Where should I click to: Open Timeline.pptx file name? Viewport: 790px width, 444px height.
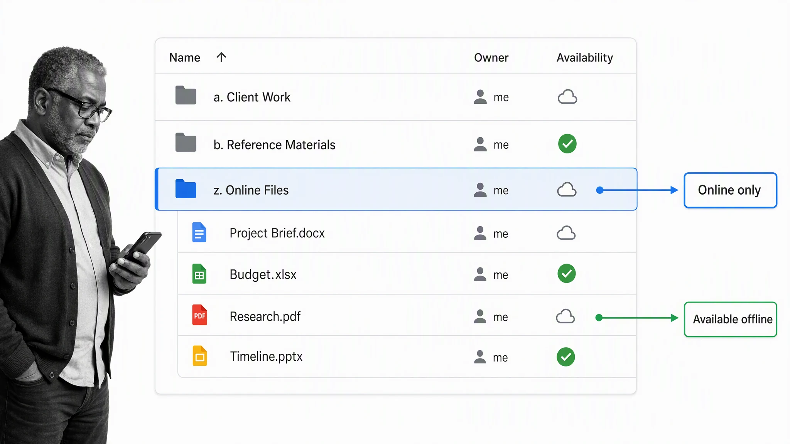coord(266,357)
